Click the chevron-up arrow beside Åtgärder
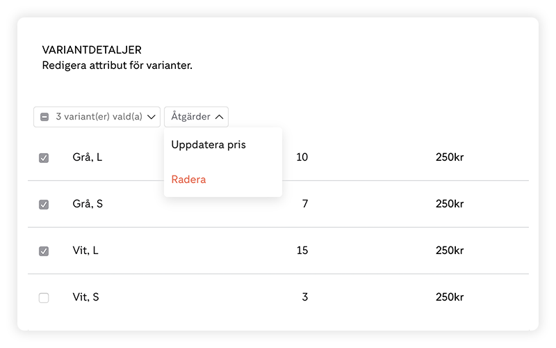 pos(219,117)
